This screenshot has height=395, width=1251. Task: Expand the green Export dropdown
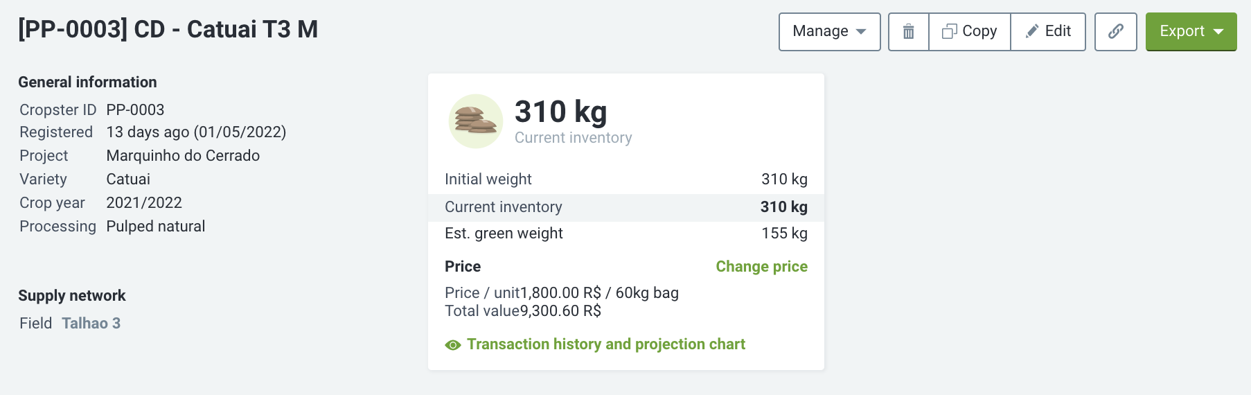[1191, 32]
